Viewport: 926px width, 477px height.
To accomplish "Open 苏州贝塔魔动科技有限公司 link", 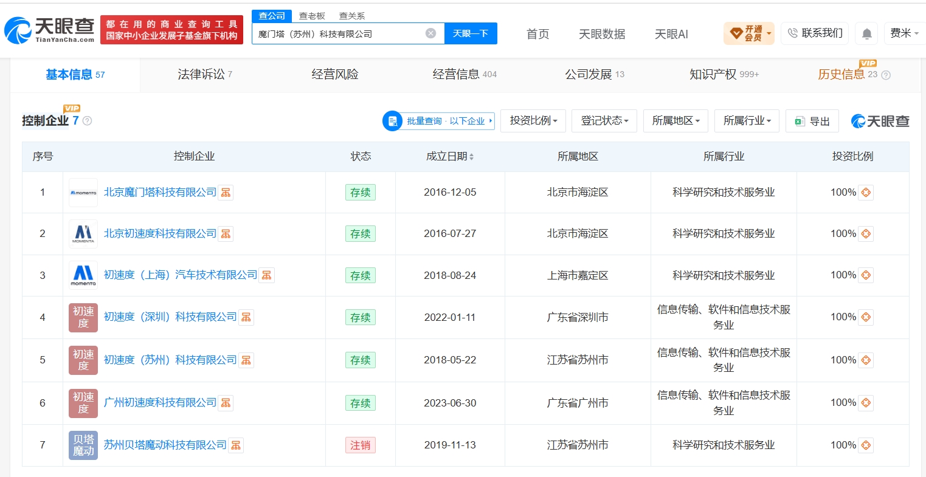I will click(x=165, y=445).
